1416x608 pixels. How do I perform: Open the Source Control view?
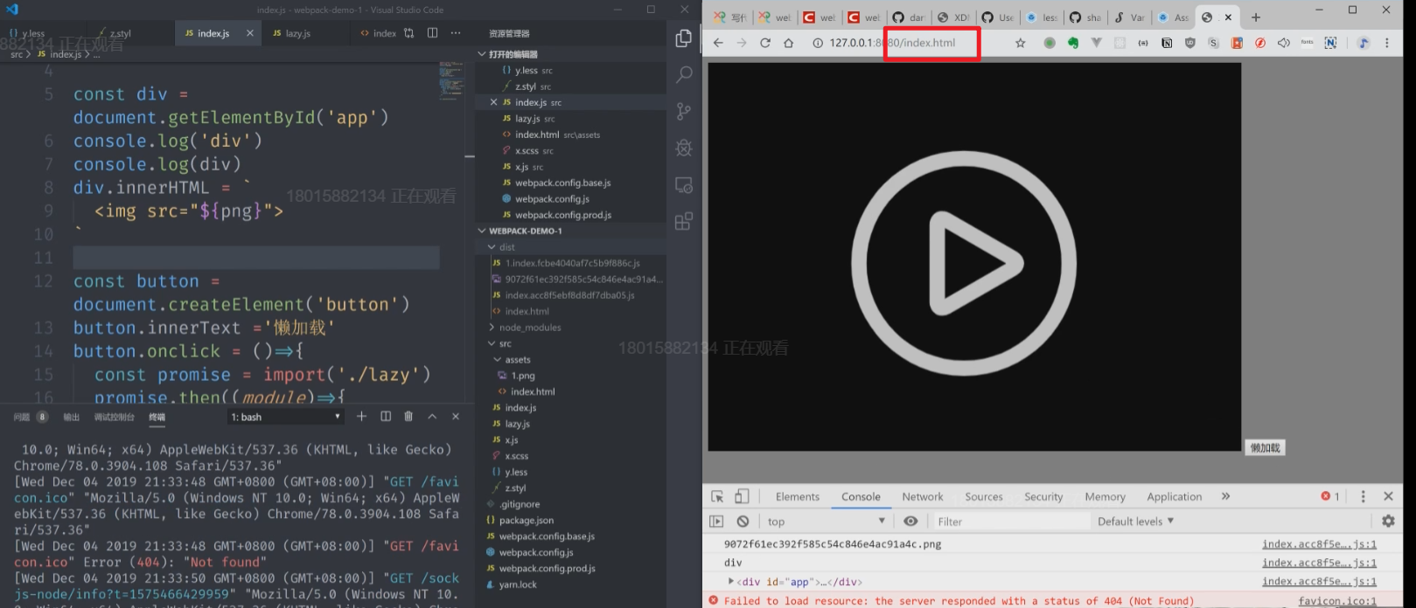684,111
